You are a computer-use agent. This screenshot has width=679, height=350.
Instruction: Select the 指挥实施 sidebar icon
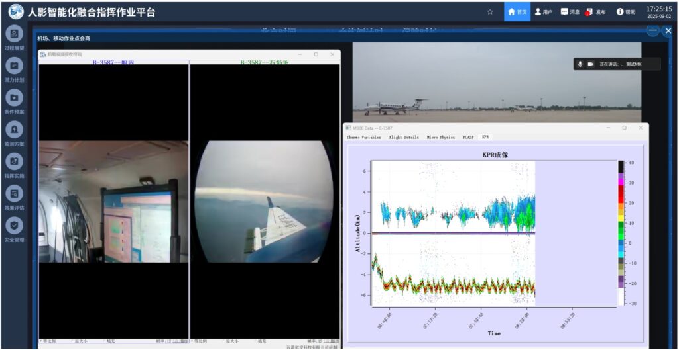coord(14,161)
